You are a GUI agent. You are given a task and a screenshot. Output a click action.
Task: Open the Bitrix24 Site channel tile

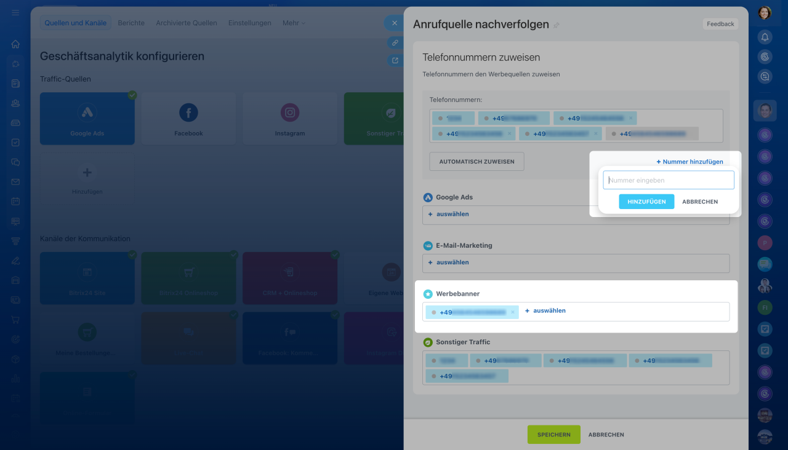pyautogui.click(x=87, y=278)
